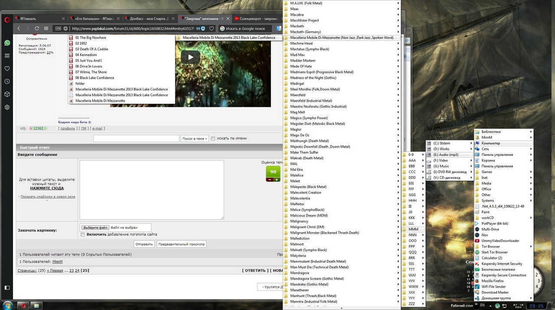Expand the (F:) Video drive submenu
The height and width of the screenshot is (310, 555).
click(449, 161)
